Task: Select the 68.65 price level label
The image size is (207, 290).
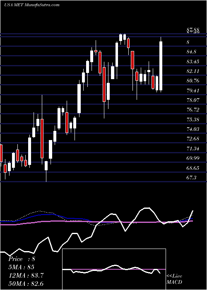Action: point(193,168)
